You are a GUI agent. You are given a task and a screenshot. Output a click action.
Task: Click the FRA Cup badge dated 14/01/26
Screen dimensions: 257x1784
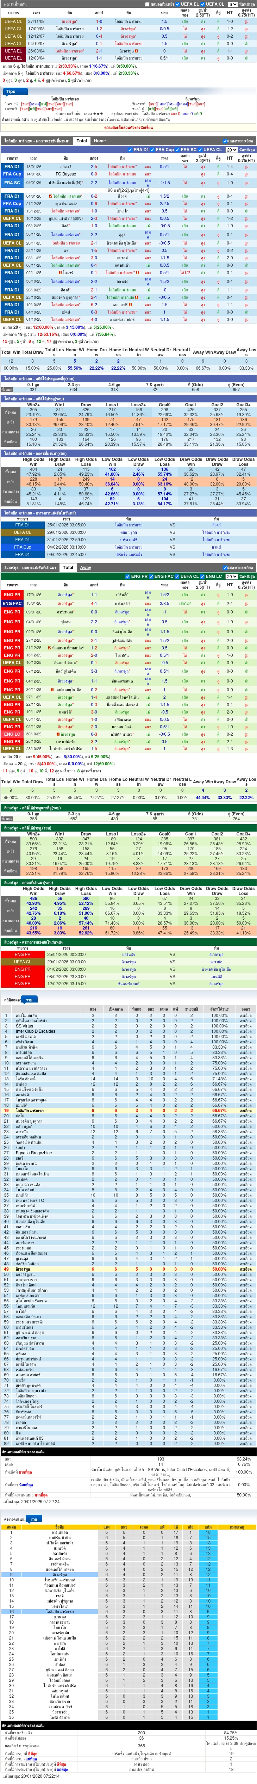pos(12,174)
